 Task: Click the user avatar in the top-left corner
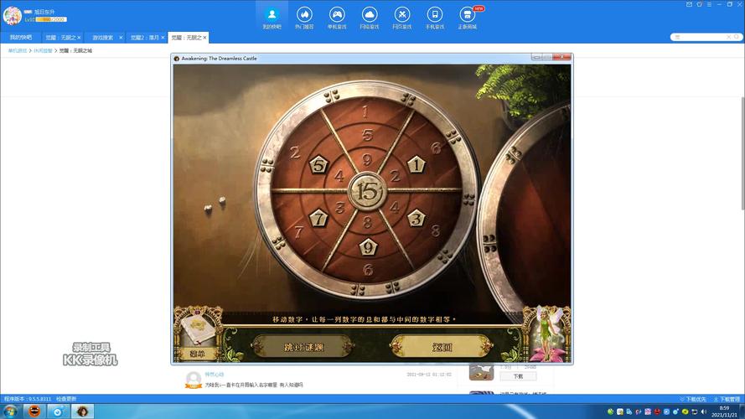coord(13,16)
